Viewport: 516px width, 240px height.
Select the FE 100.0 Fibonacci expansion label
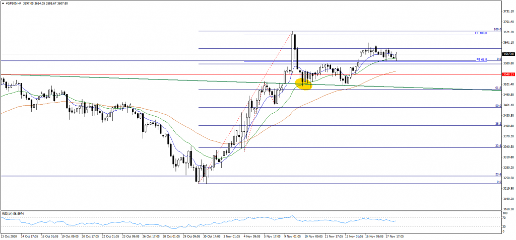point(481,33)
